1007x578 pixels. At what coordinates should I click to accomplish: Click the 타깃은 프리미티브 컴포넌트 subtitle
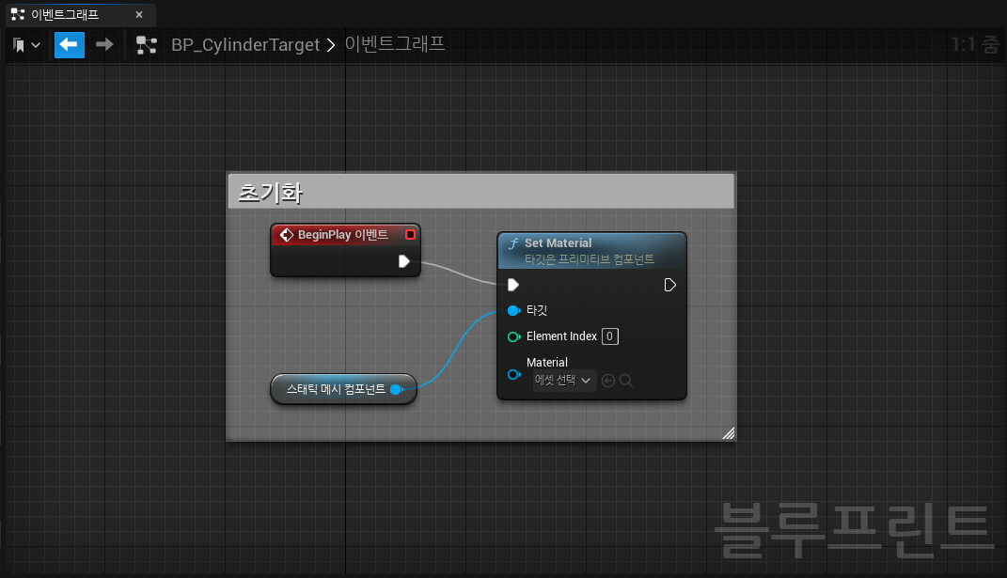click(590, 258)
